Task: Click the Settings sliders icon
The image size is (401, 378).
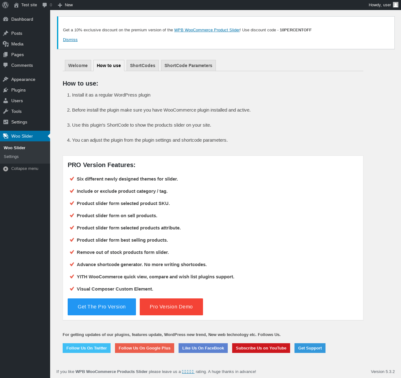Action: 6,122
